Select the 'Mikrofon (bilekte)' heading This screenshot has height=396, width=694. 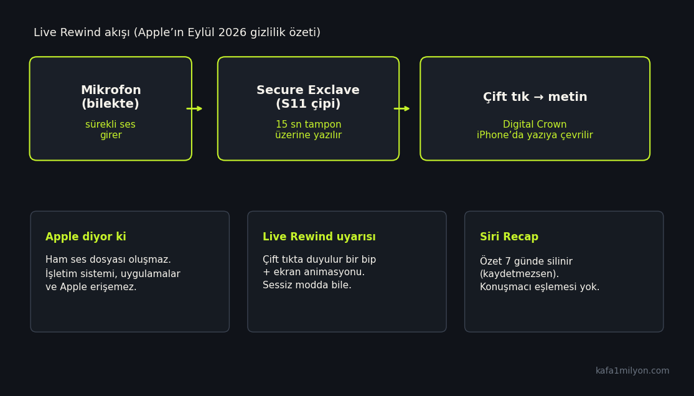[x=111, y=97]
